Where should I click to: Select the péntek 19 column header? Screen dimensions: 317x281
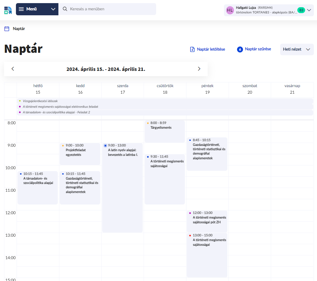pos(207,89)
